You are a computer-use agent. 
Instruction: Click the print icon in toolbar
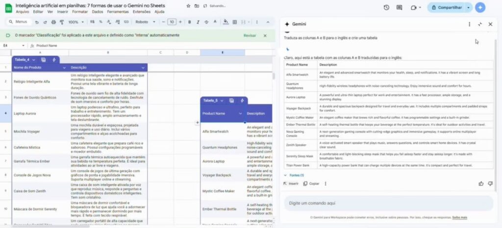[53, 22]
